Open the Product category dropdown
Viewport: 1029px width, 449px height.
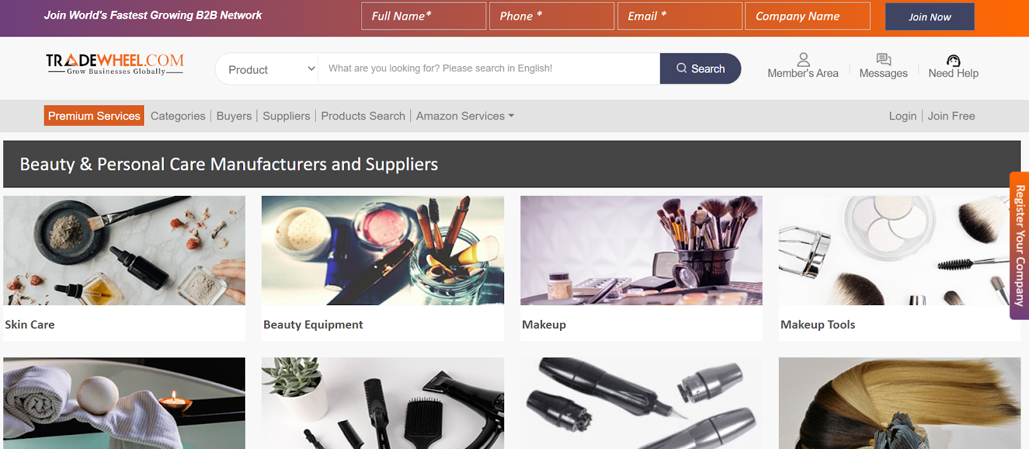click(268, 69)
